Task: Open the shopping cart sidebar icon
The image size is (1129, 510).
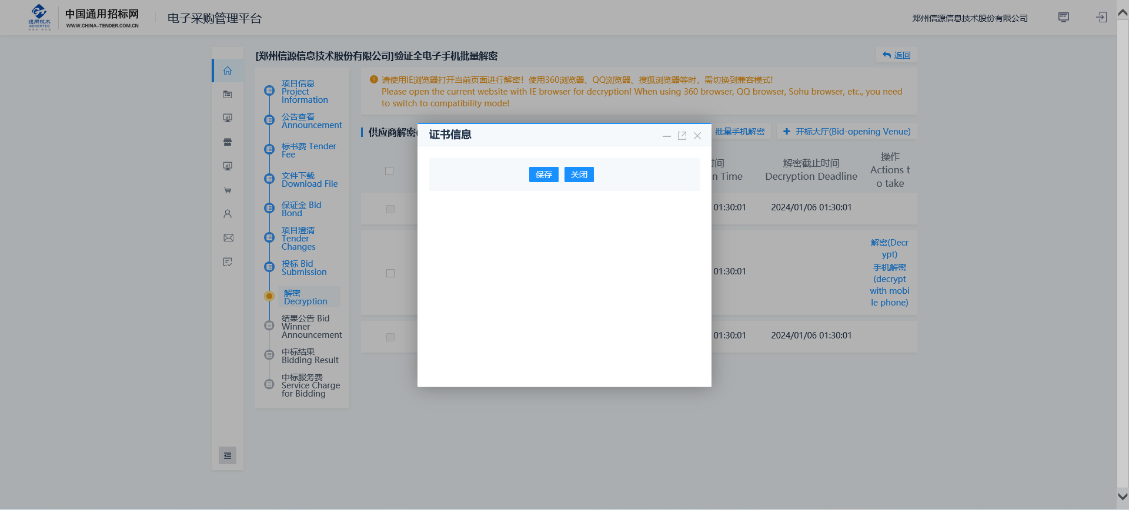Action: [x=228, y=190]
